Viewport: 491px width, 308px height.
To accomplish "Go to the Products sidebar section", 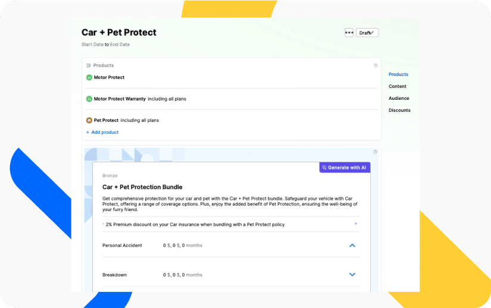I will [398, 74].
